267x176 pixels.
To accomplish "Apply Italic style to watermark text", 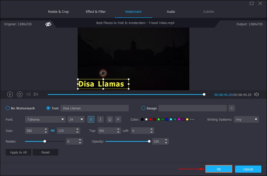I will coord(100,119).
